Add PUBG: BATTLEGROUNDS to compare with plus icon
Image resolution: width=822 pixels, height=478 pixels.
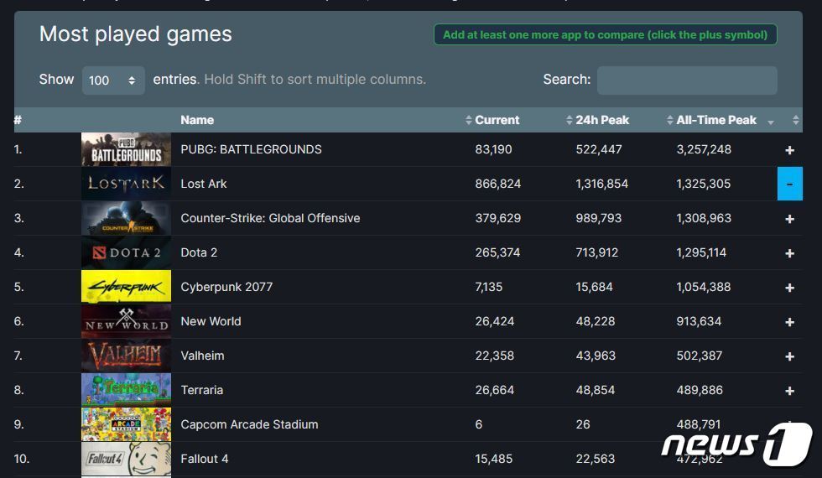[x=789, y=150]
